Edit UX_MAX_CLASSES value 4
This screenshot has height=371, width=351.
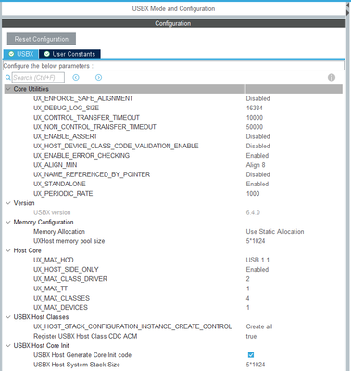(x=247, y=298)
